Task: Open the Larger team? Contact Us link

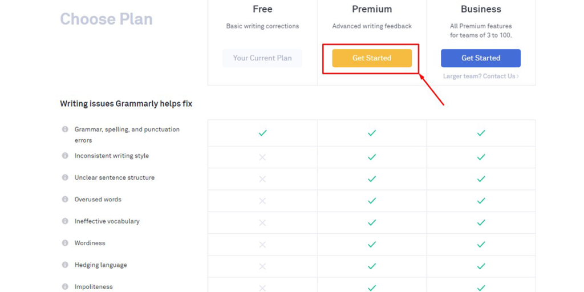Action: 481,76
